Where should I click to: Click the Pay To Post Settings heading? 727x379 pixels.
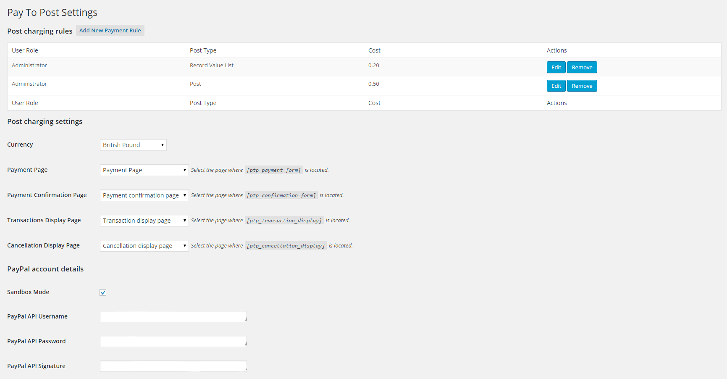click(x=52, y=13)
